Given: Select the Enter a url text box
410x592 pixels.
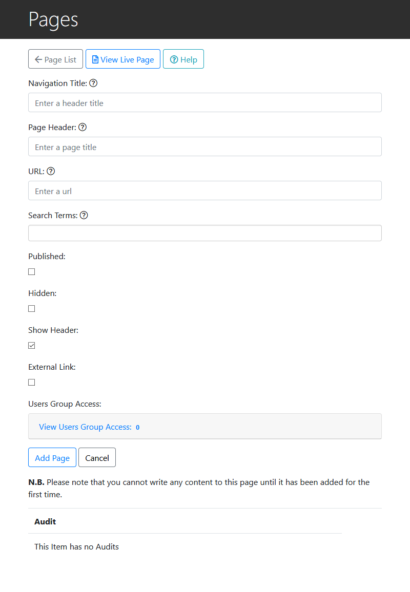Looking at the screenshot, I should 205,191.
